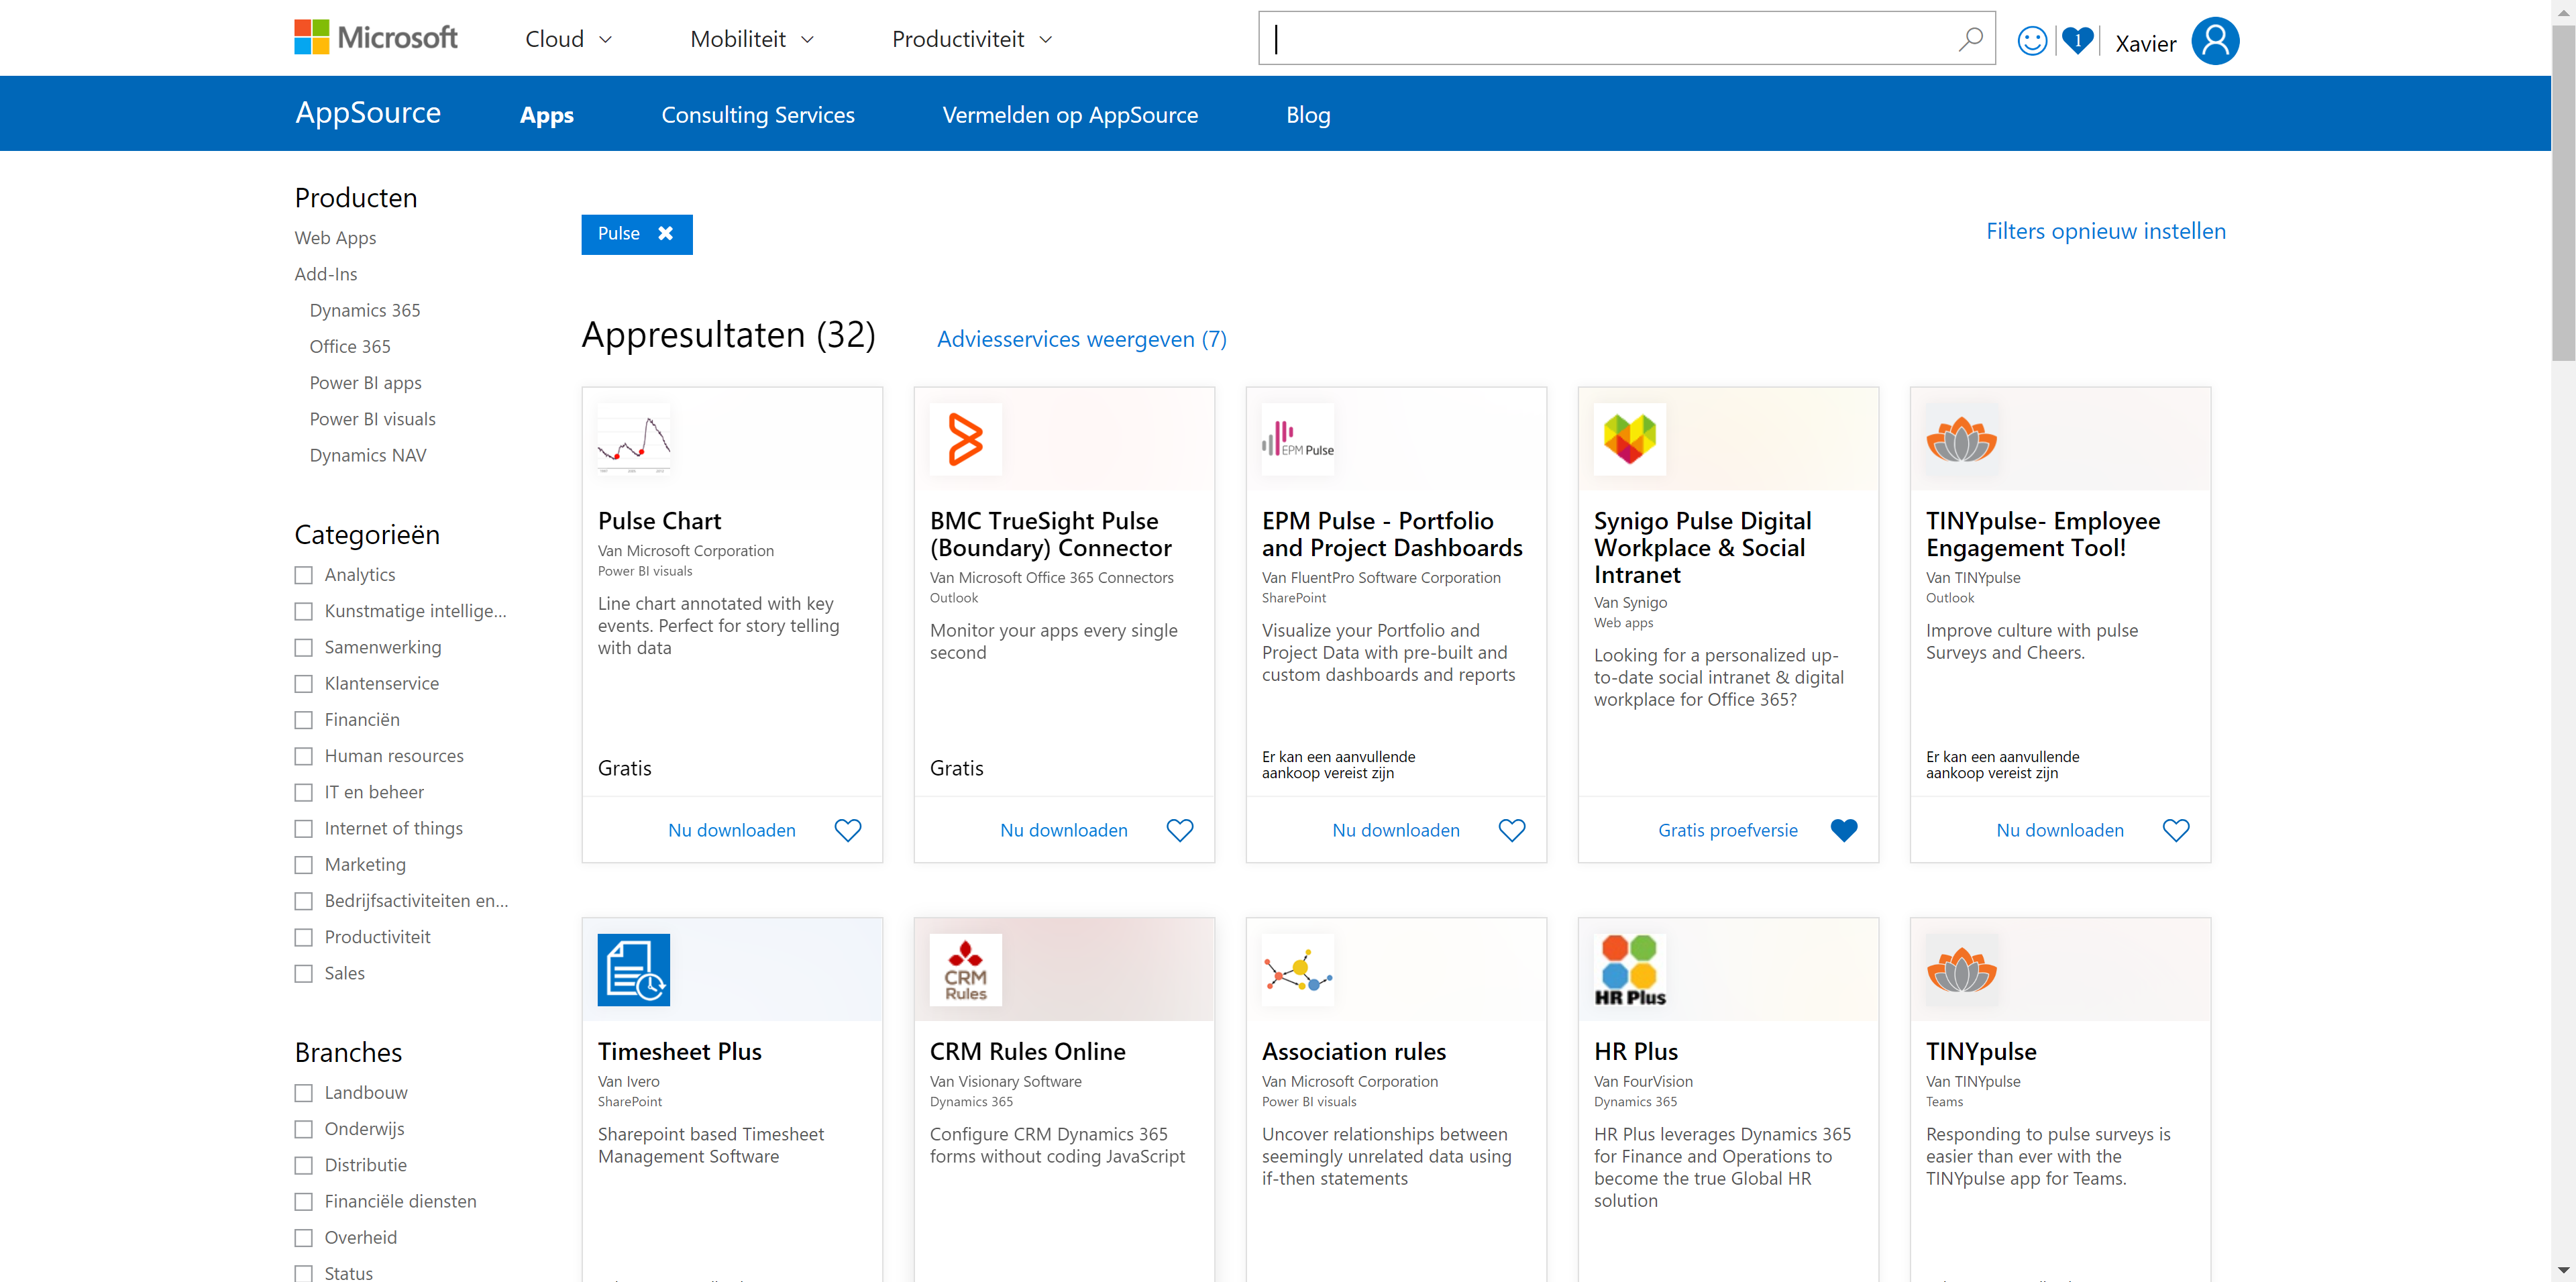Open Synigo Pulse heart logo
The height and width of the screenshot is (1282, 2576).
click(x=1630, y=439)
